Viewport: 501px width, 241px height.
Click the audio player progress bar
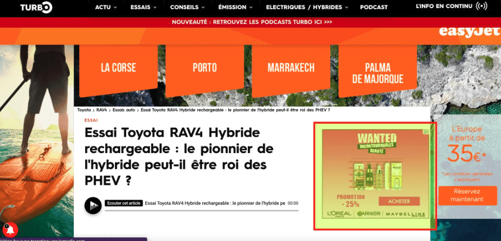click(201, 210)
